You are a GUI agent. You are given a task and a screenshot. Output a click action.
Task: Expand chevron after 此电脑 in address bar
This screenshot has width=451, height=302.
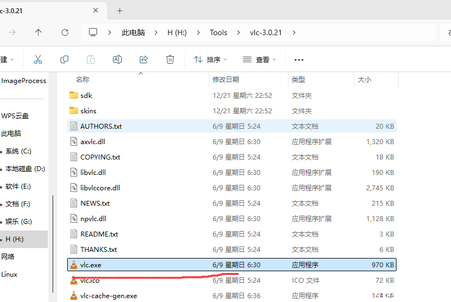(156, 32)
